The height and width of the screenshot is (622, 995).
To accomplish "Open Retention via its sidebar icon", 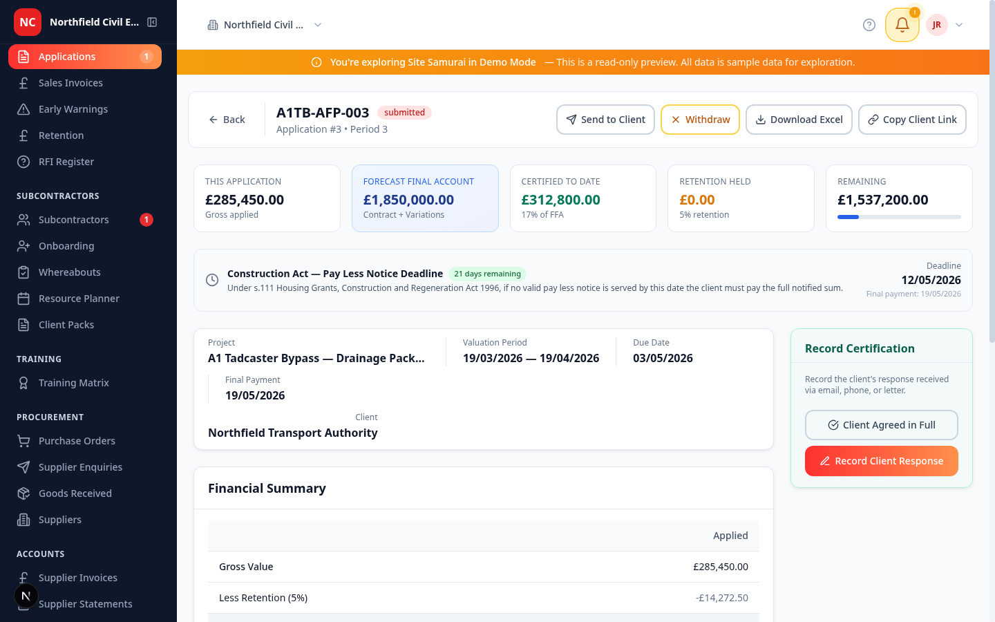I will click(x=23, y=135).
